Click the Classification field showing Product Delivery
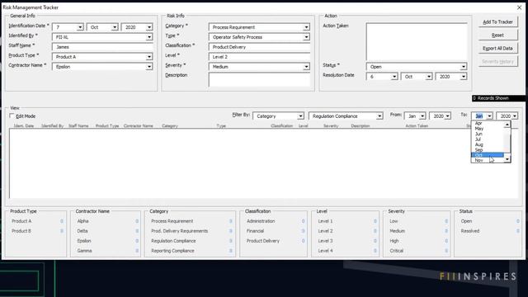The height and width of the screenshot is (297, 528). tap(259, 47)
